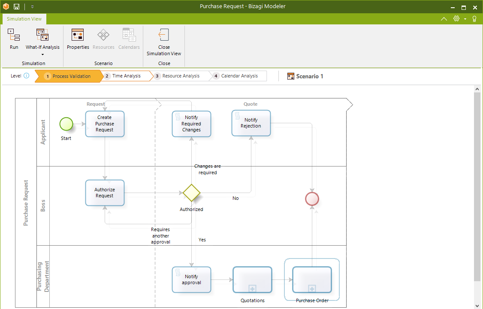Open the settings gear menu
Image resolution: width=483 pixels, height=309 pixels.
click(x=456, y=18)
